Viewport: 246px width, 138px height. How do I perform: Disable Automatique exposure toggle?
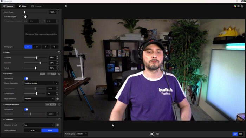26,78
